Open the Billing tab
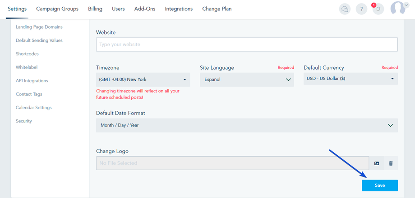This screenshot has width=415, height=198. click(95, 9)
